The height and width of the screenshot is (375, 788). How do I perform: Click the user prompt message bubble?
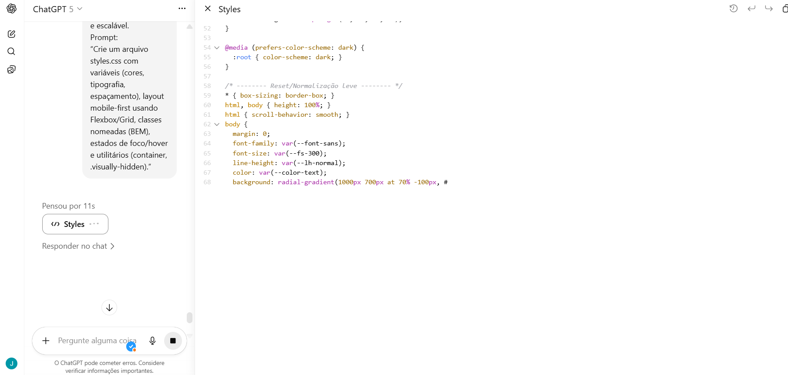[129, 100]
